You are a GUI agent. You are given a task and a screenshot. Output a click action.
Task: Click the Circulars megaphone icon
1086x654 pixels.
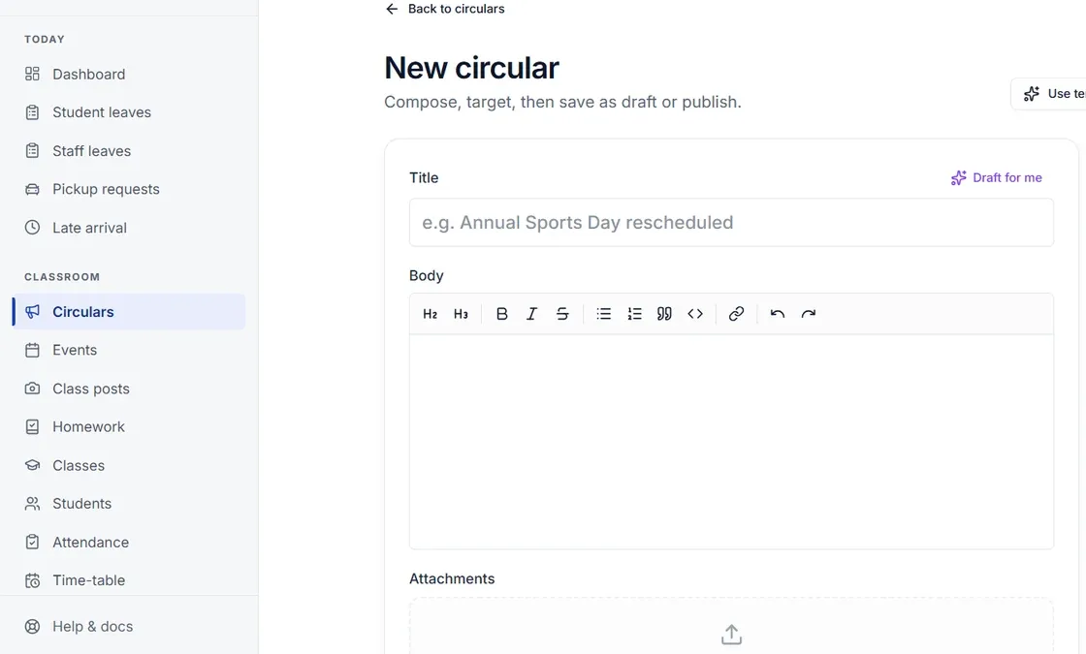click(x=33, y=311)
